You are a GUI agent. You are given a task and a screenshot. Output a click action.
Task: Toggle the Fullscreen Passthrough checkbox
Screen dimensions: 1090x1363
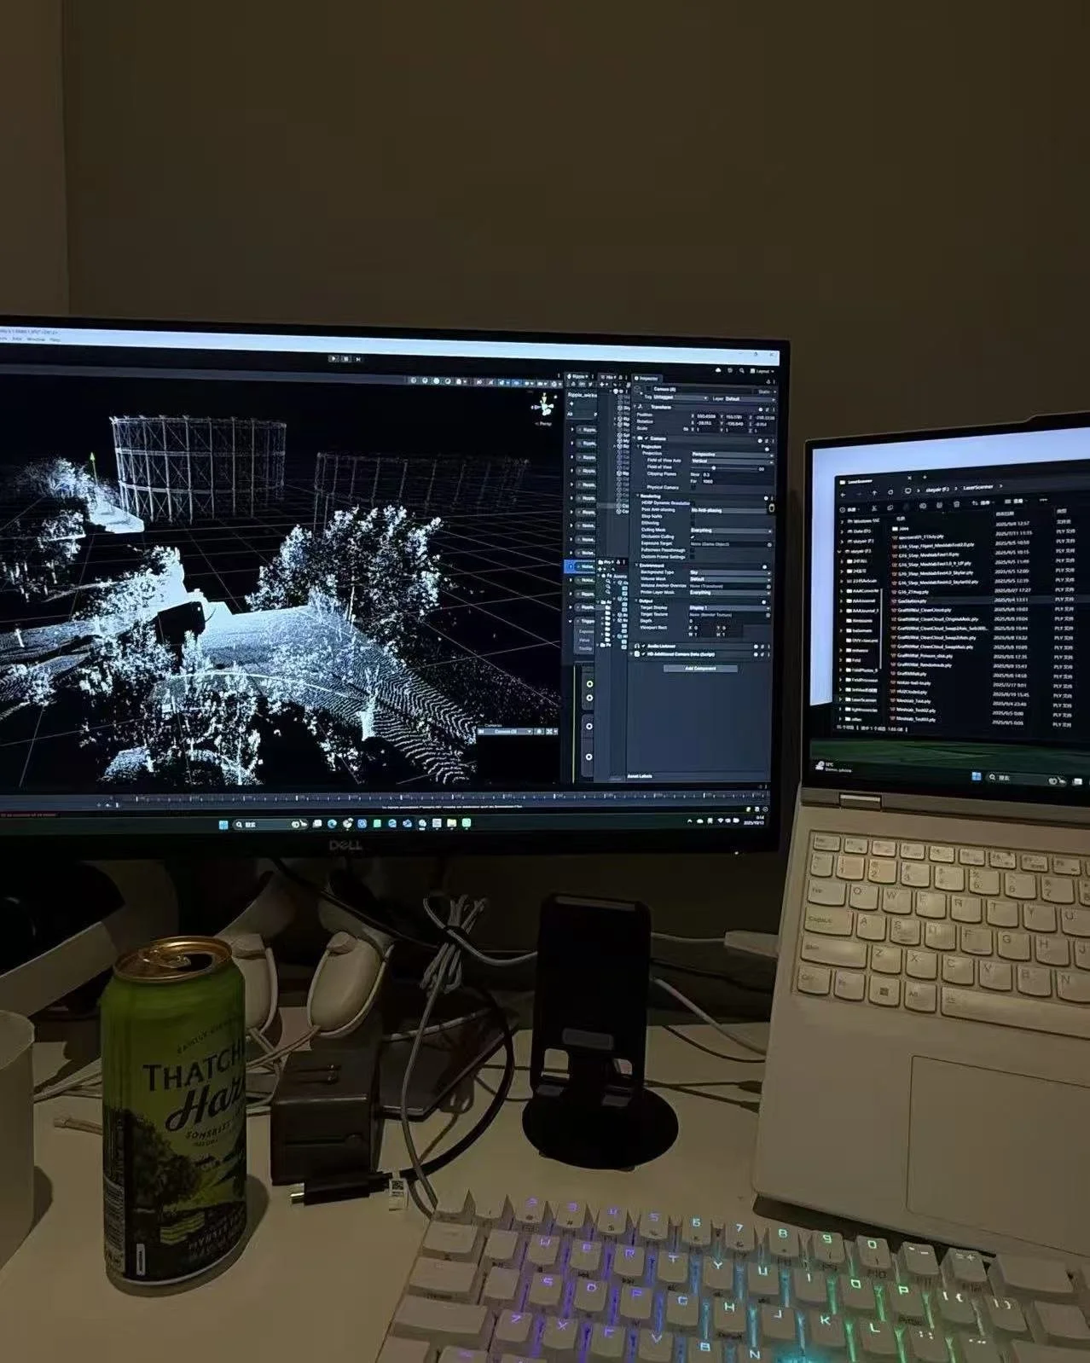pos(693,550)
